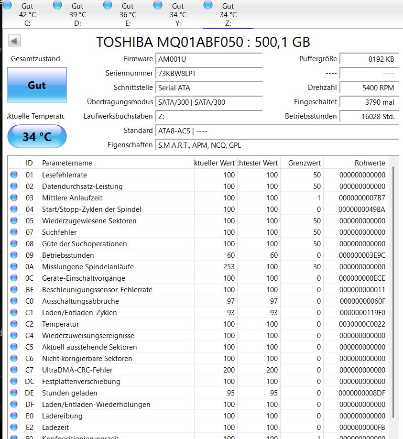Click raw value 0000000007B7
403x439 pixels.
(362, 198)
